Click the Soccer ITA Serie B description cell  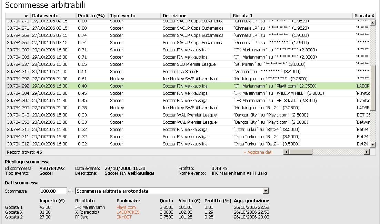click(181, 72)
